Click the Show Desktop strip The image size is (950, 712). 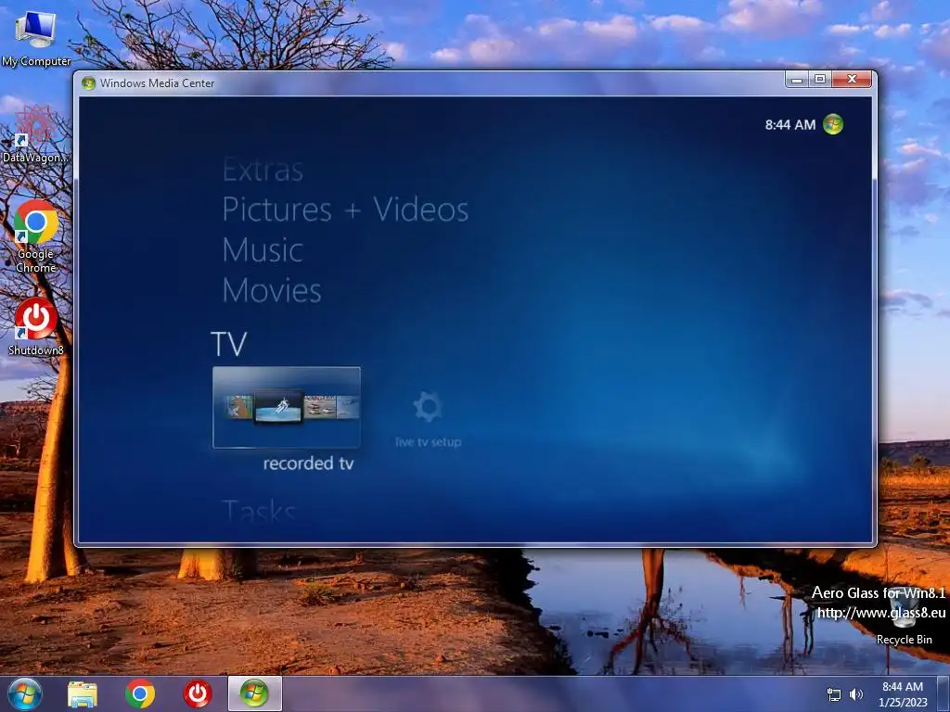click(943, 693)
